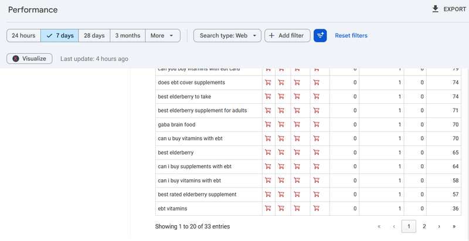Click the blue filter sparkle icon button
The image size is (469, 241).
(x=320, y=36)
